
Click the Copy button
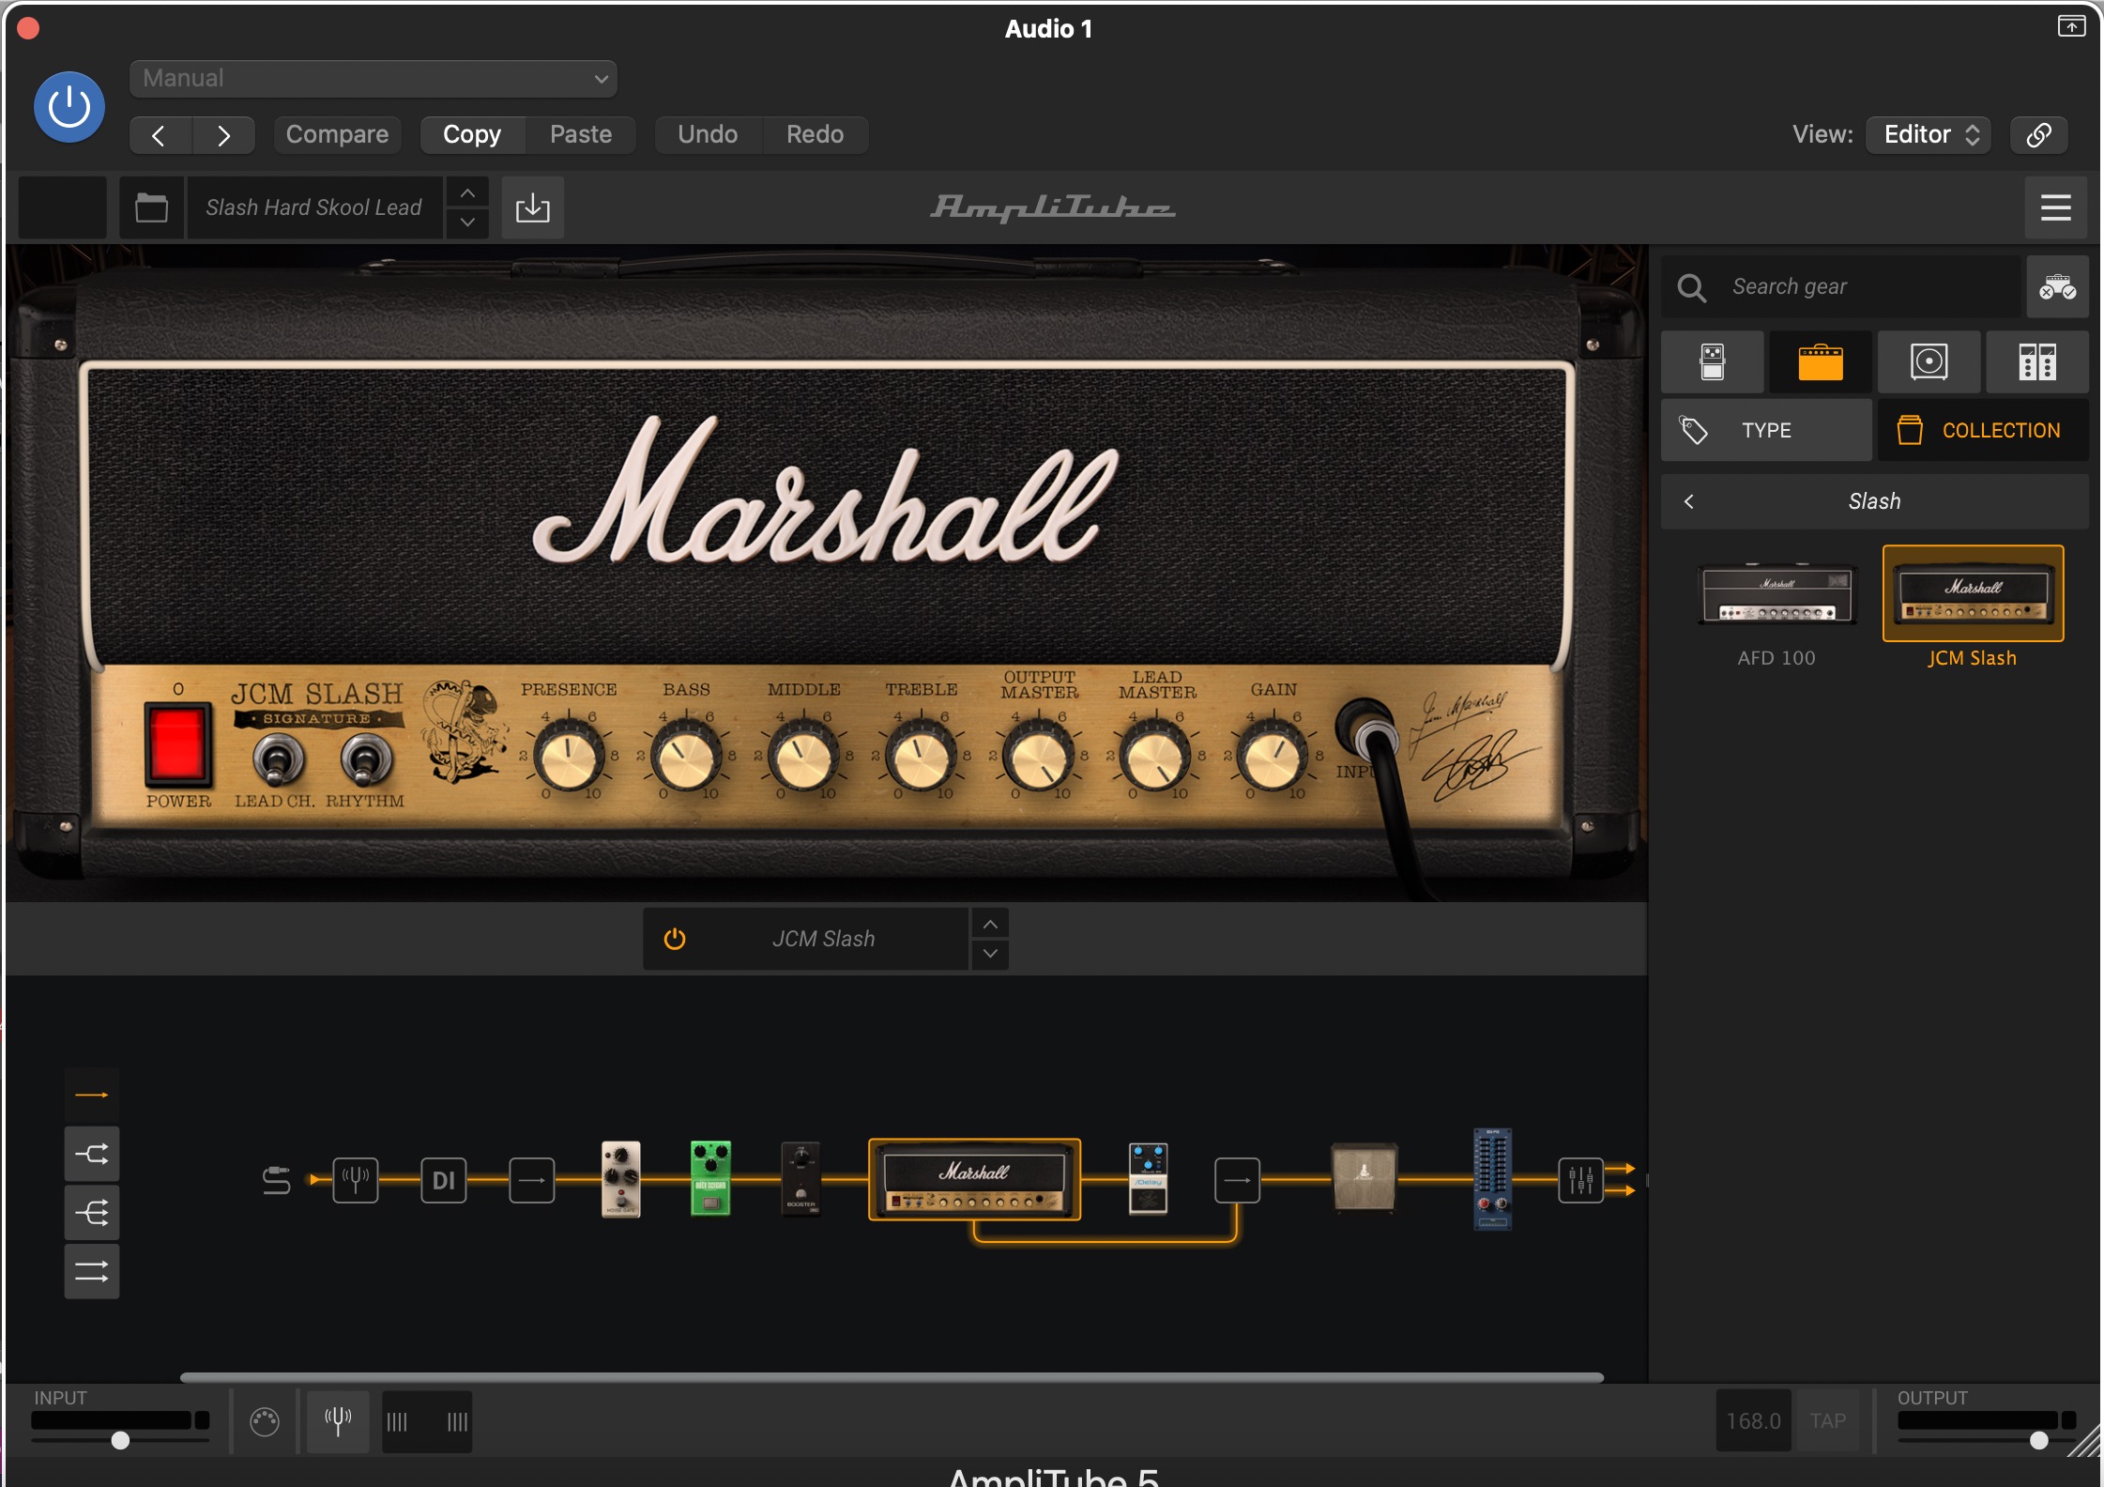[x=472, y=135]
